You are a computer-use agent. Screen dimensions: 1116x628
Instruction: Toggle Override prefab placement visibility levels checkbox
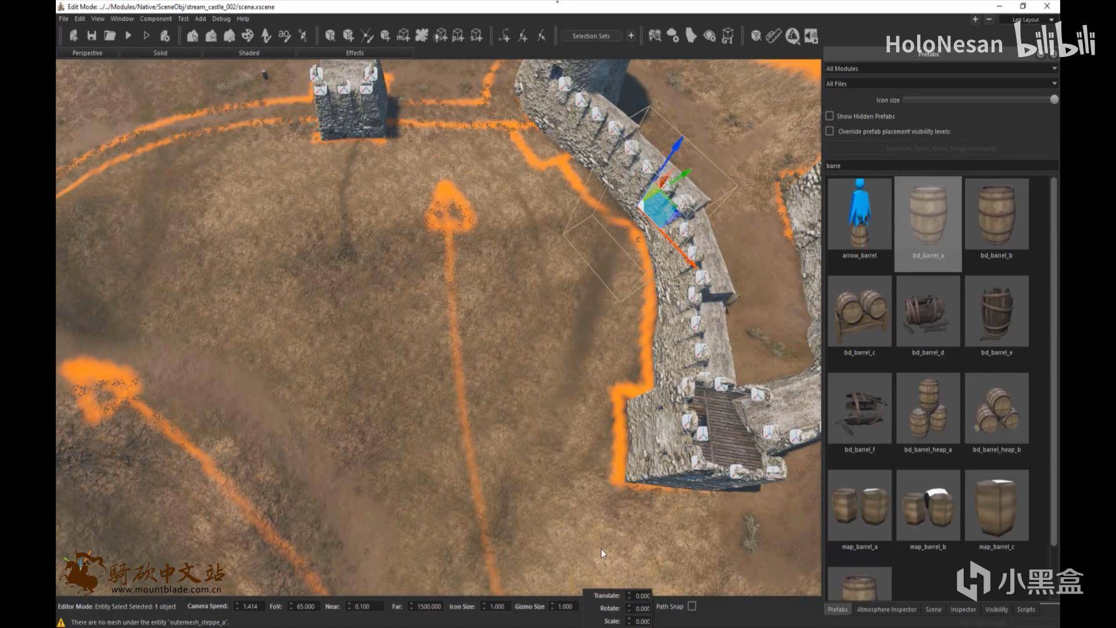829,131
